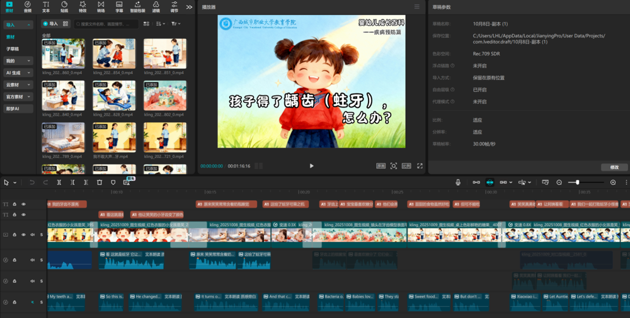Viewport: 630px width, 318px height.
Task: Open the 字幕 captions tab
Action: pos(119,7)
